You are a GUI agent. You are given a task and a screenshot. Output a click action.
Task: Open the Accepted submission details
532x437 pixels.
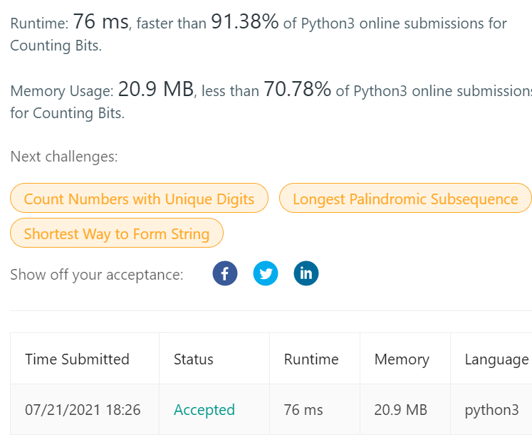tap(204, 409)
